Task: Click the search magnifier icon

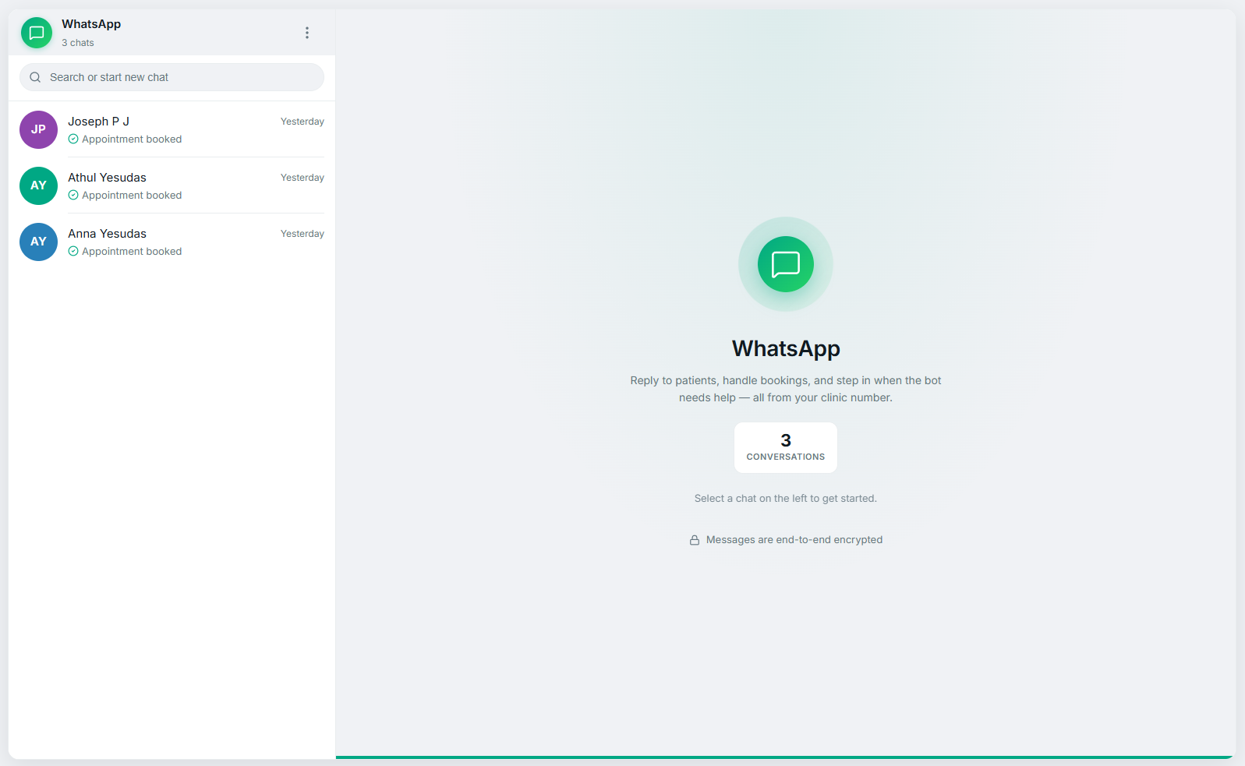Action: [x=35, y=77]
